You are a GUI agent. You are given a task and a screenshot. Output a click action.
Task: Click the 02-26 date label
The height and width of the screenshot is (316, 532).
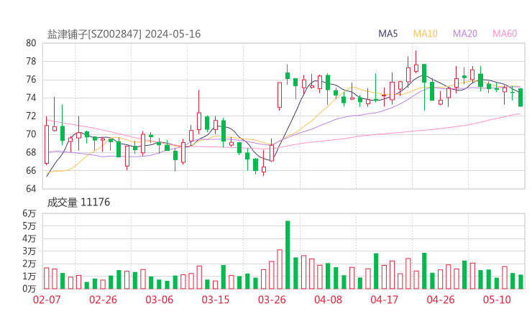click(103, 299)
